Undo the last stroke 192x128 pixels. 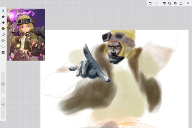click(x=150, y=3)
